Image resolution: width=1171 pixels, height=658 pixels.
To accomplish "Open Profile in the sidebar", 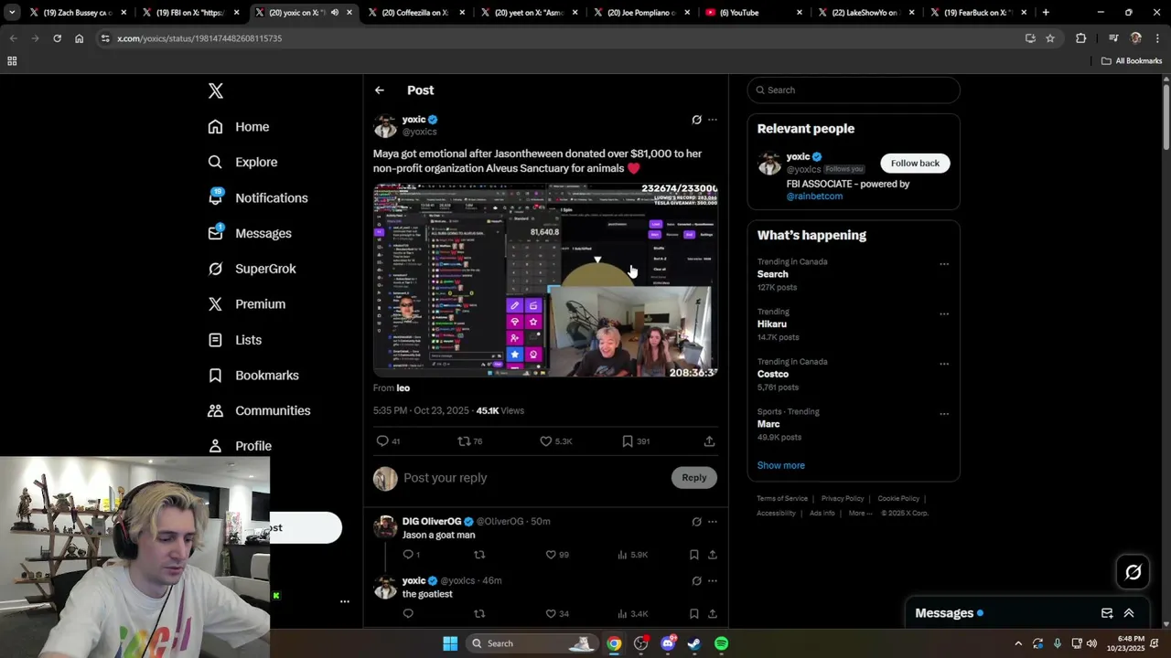I will point(240,446).
